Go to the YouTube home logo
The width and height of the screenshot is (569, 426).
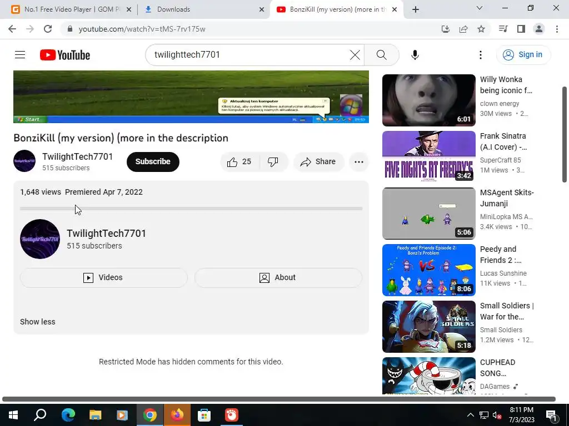[x=65, y=55]
